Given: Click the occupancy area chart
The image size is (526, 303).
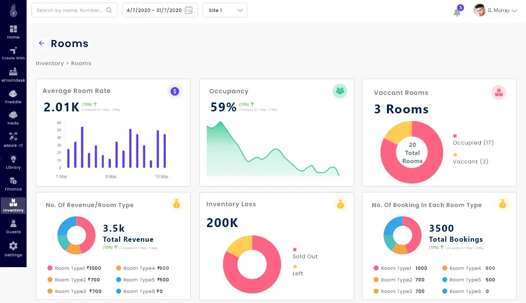Looking at the screenshot, I should click(273, 149).
